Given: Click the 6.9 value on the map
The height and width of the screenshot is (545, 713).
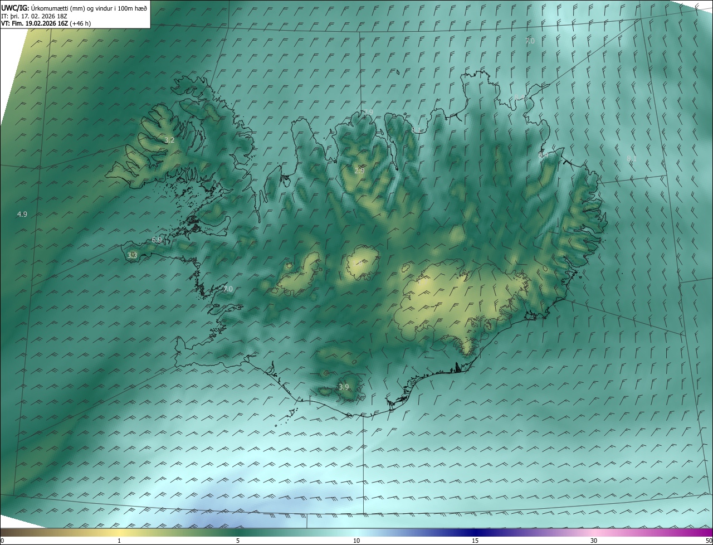Looking at the screenshot, I should click(157, 240).
